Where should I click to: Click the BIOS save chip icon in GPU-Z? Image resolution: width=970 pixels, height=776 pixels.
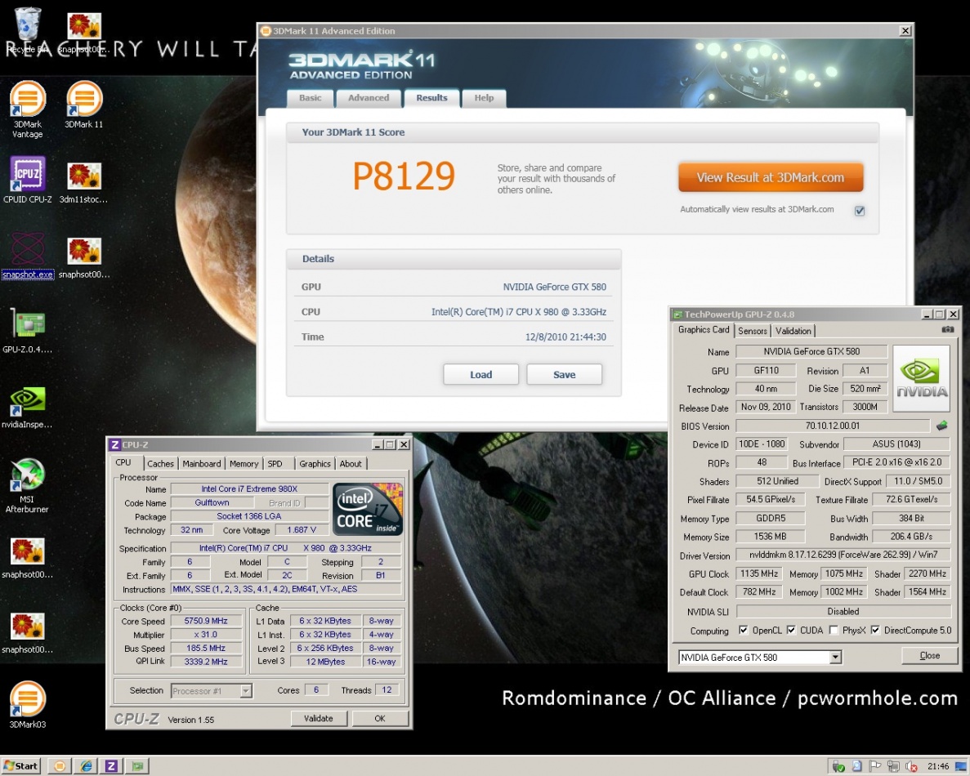[941, 426]
